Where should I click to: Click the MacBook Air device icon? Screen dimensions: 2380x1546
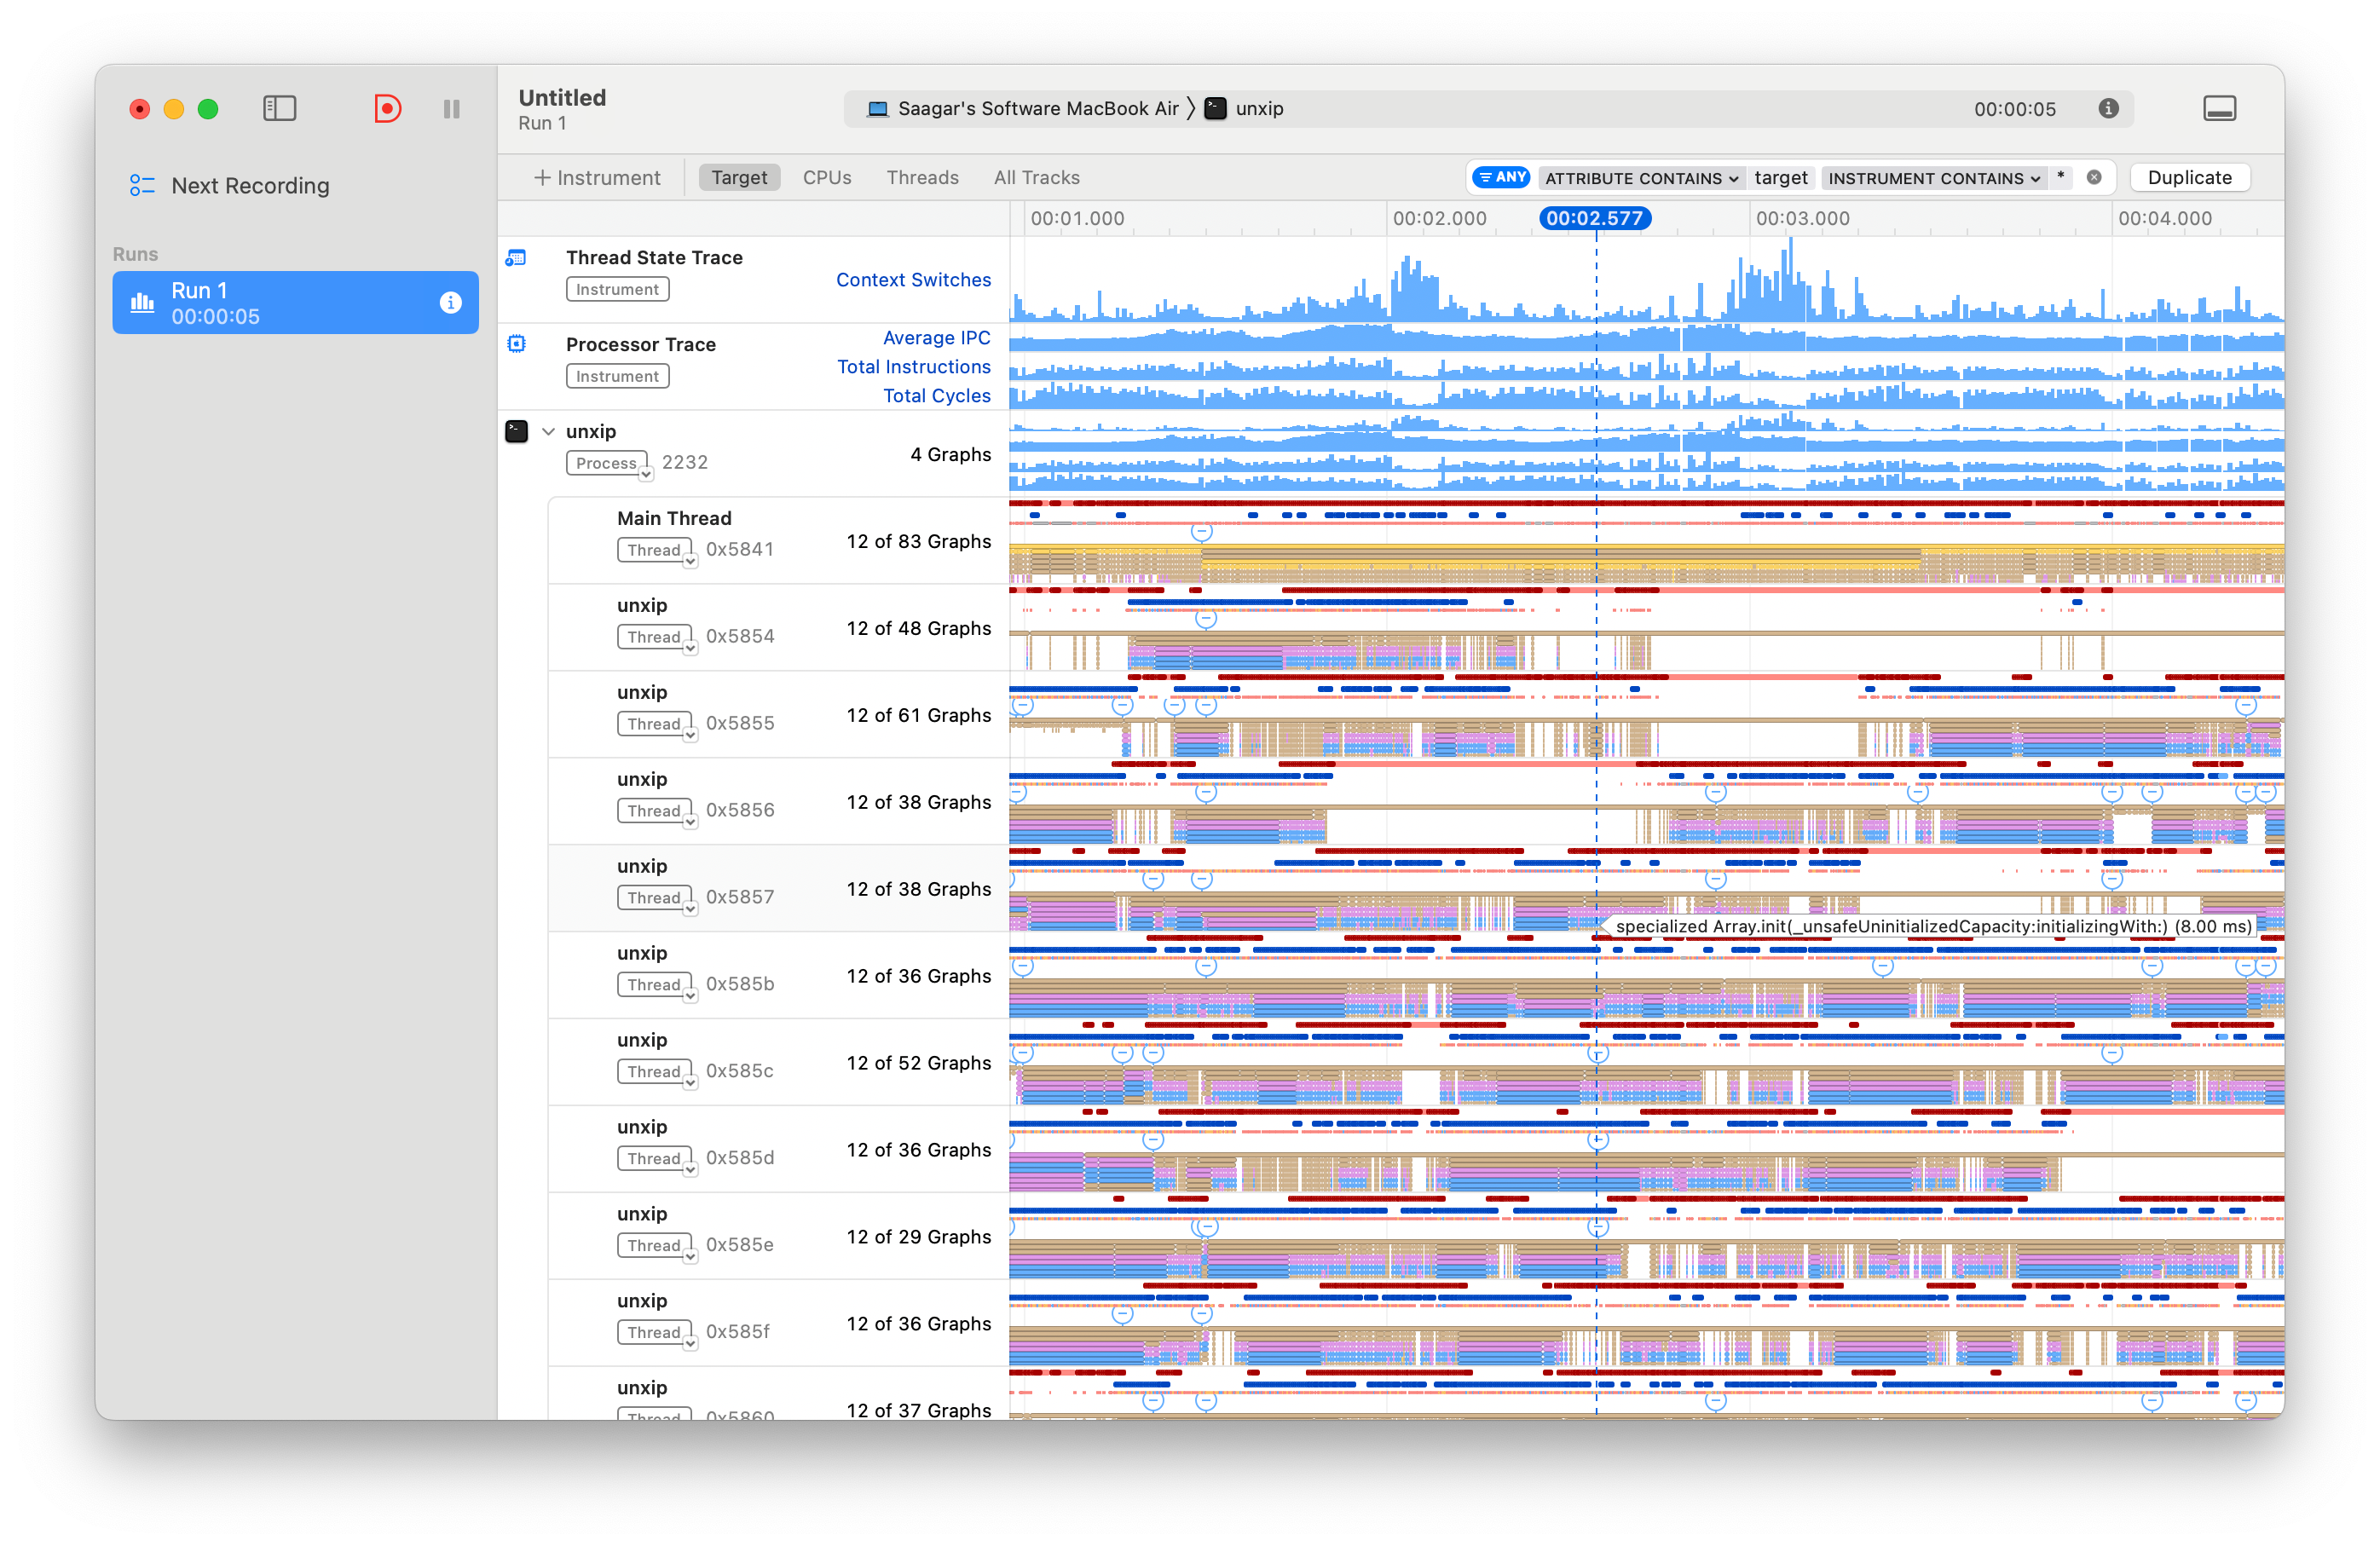pos(877,108)
